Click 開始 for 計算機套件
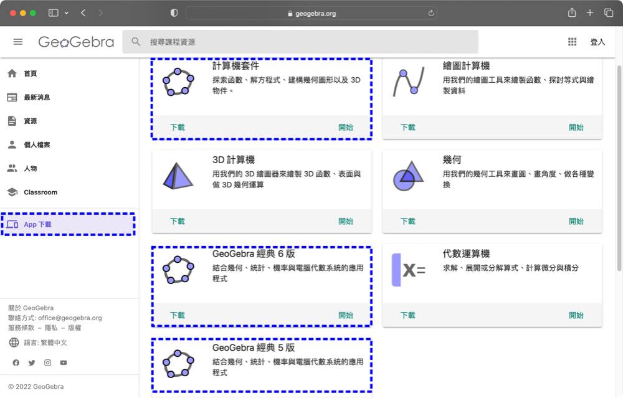Viewport: 623px width, 398px height. tap(346, 128)
